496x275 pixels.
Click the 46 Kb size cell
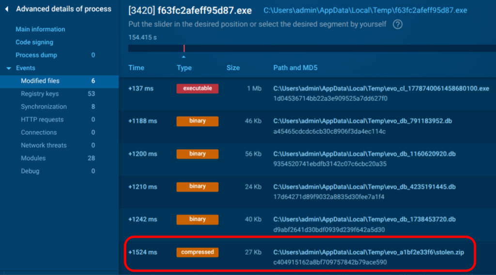pyautogui.click(x=253, y=121)
